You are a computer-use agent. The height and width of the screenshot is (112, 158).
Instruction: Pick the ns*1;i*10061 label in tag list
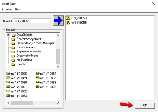coord(19,87)
